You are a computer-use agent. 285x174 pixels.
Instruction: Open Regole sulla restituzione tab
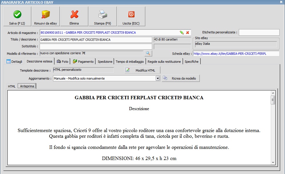point(164,62)
